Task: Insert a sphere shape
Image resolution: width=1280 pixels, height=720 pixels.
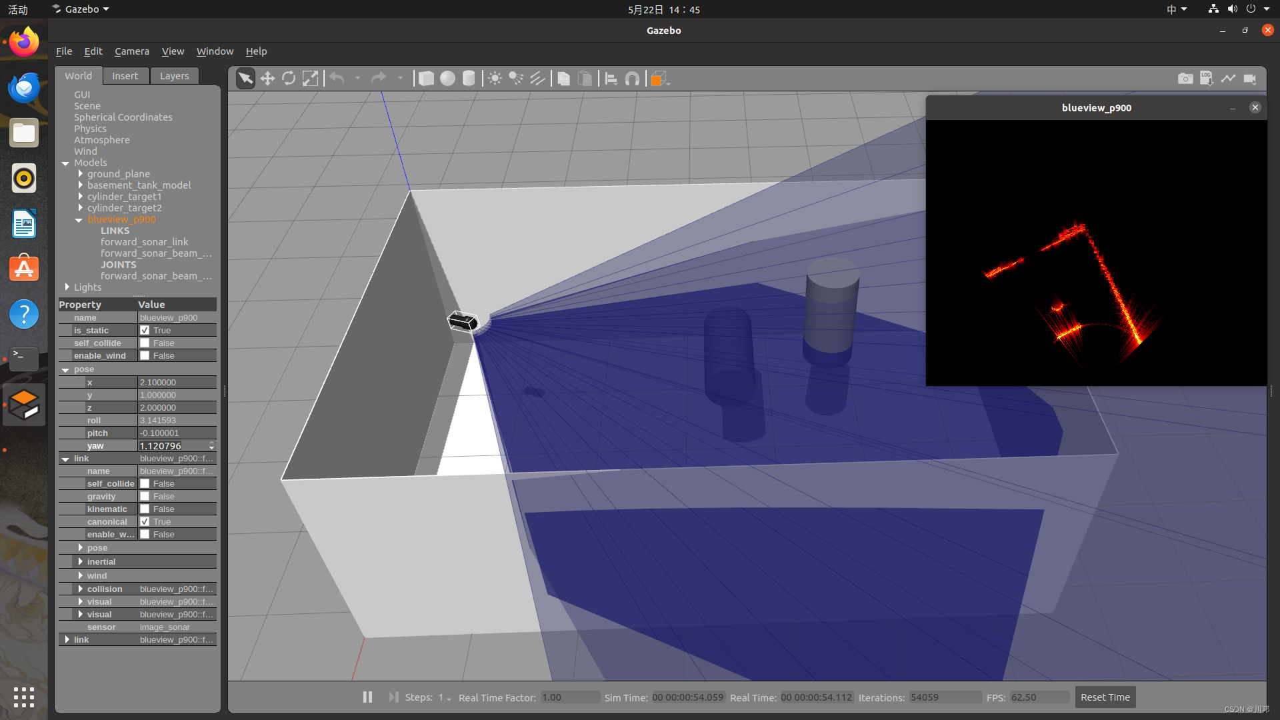Action: [447, 79]
